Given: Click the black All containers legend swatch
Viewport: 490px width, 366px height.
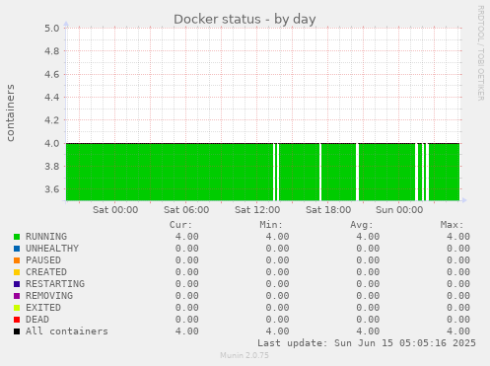Looking at the screenshot, I should pos(17,331).
